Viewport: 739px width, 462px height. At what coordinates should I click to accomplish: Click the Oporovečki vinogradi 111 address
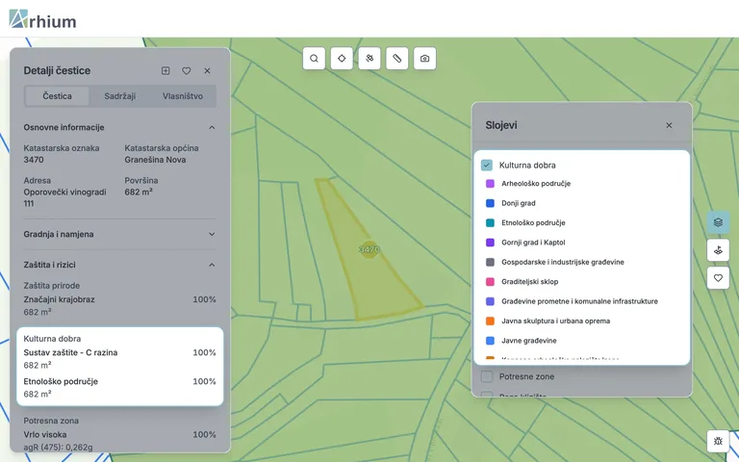click(64, 198)
